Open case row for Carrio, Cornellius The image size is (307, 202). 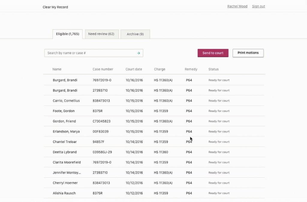[x=154, y=101]
